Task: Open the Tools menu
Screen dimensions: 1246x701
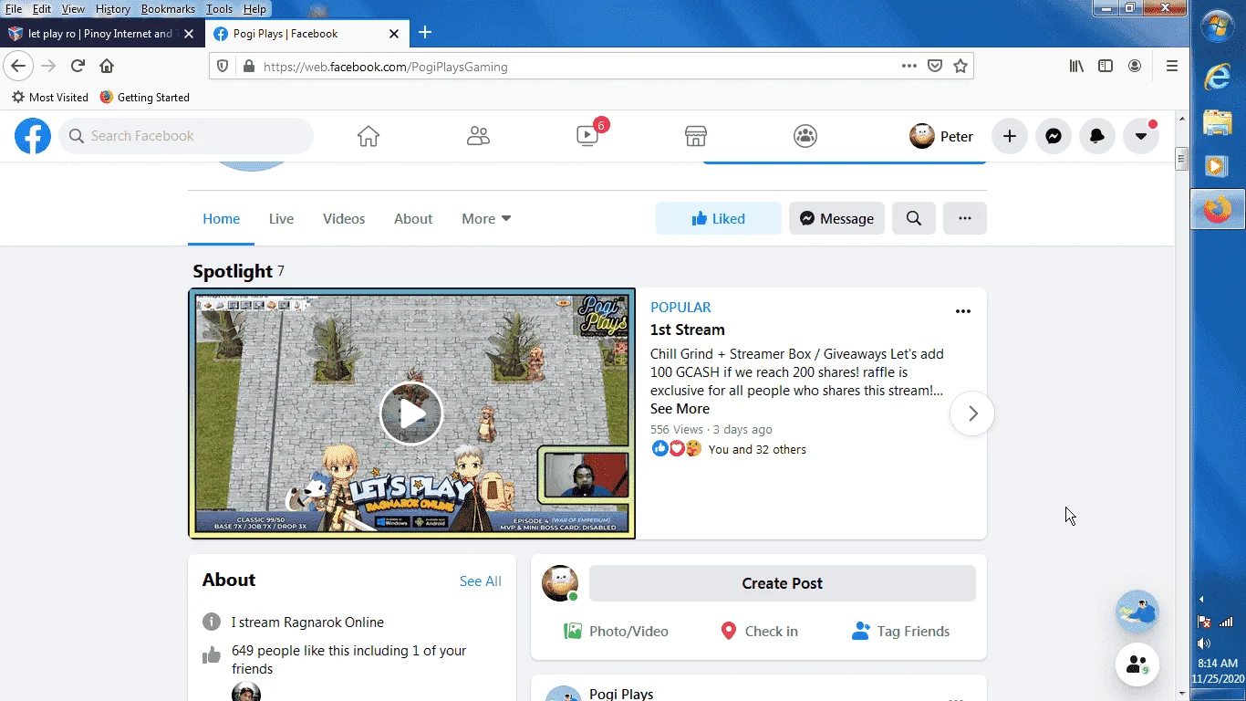Action: (219, 9)
